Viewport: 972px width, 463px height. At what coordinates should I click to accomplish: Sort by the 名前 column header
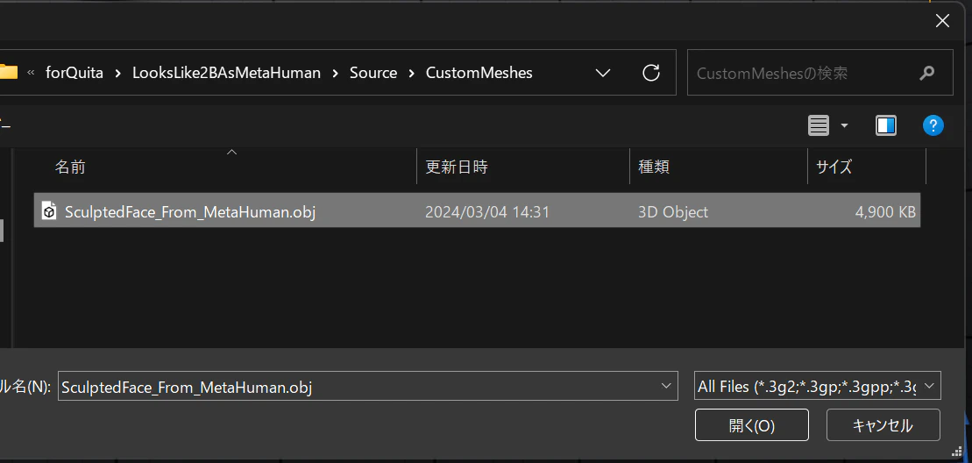(x=225, y=167)
